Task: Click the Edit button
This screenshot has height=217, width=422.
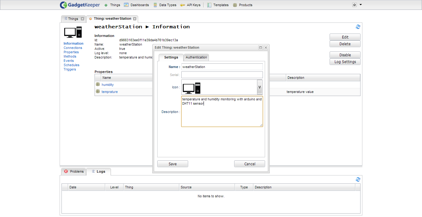Action: click(345, 37)
